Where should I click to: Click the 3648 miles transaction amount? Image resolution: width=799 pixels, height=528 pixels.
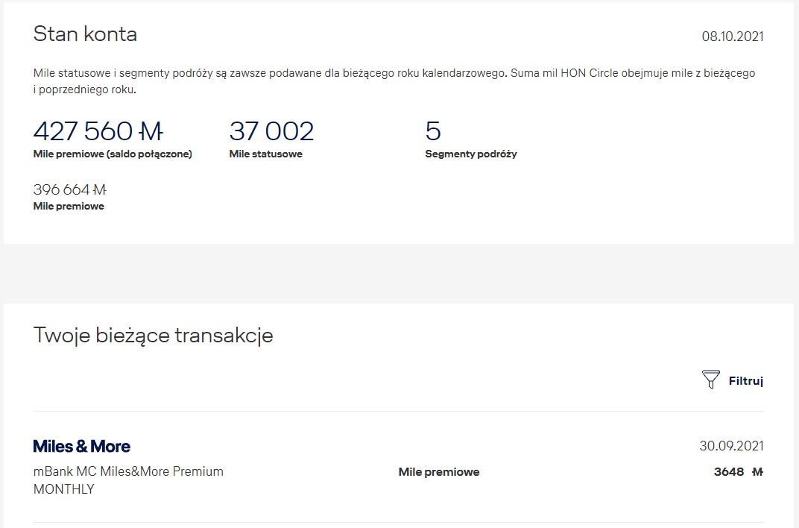point(739,472)
